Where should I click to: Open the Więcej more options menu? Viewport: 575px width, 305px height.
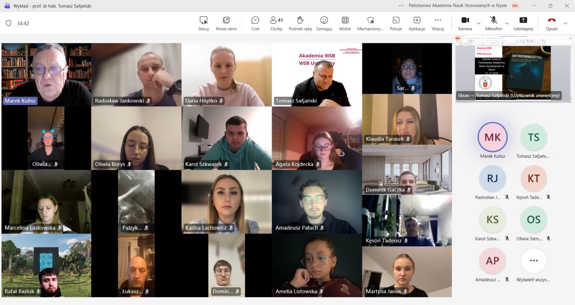coord(438,23)
